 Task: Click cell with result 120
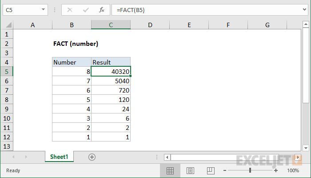coord(111,100)
